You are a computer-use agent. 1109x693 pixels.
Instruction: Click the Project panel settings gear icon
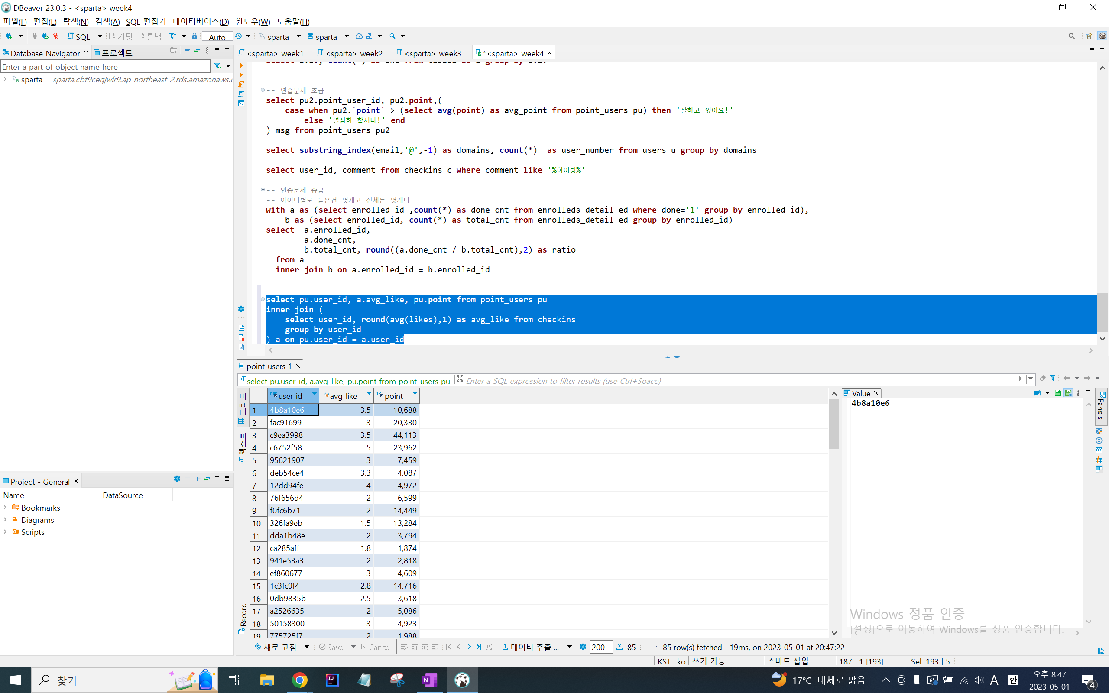pyautogui.click(x=177, y=479)
